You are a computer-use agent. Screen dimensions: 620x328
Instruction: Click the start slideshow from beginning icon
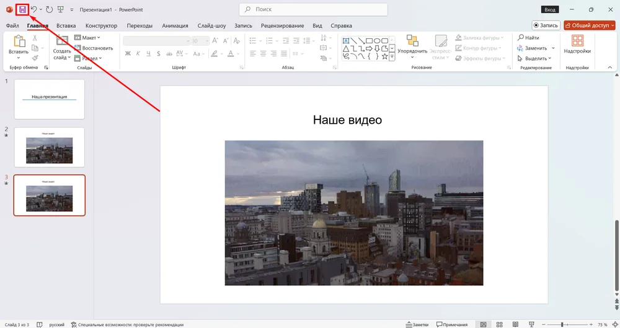tap(60, 10)
